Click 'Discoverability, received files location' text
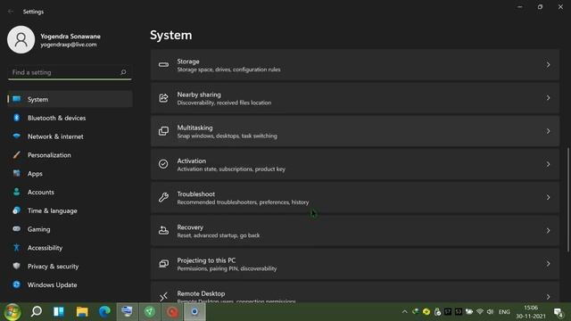Image resolution: width=571 pixels, height=321 pixels. (224, 103)
